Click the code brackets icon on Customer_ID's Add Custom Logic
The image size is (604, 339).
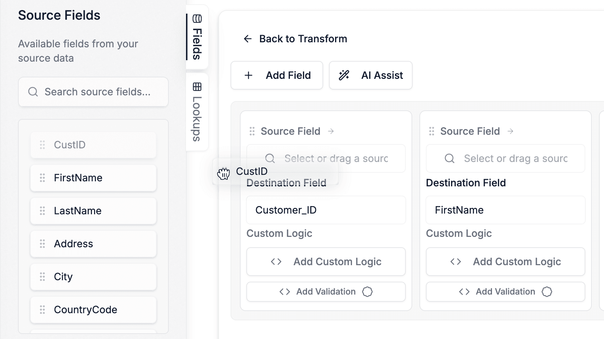pyautogui.click(x=276, y=262)
